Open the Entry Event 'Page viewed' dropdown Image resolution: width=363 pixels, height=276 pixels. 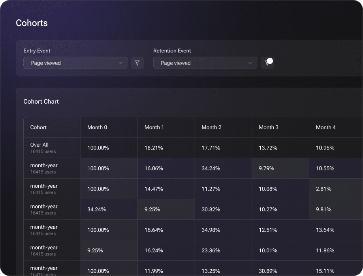click(x=75, y=63)
